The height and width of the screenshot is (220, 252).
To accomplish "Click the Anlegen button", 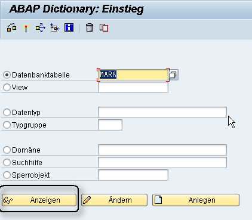I will click(x=196, y=200).
